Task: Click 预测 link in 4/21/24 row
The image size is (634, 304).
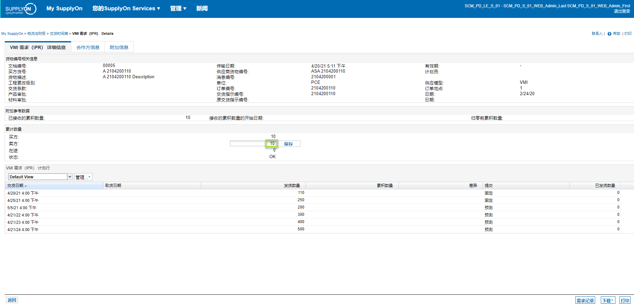Action: 488,230
